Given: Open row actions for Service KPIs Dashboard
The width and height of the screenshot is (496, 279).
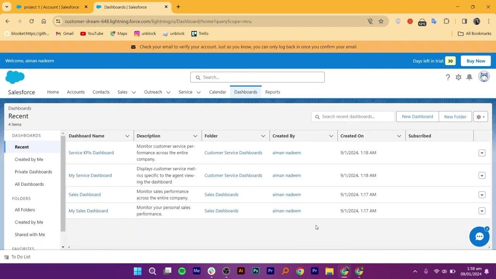Looking at the screenshot, I should (x=482, y=153).
